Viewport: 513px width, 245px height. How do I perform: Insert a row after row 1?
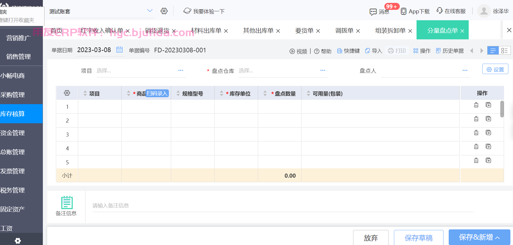pos(488,105)
